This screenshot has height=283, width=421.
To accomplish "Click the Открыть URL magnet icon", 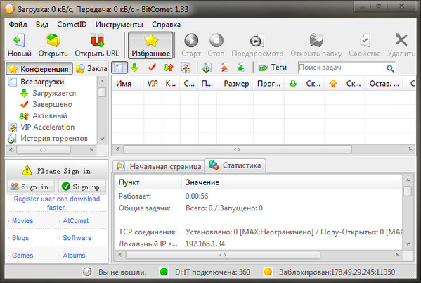I will pos(97,40).
